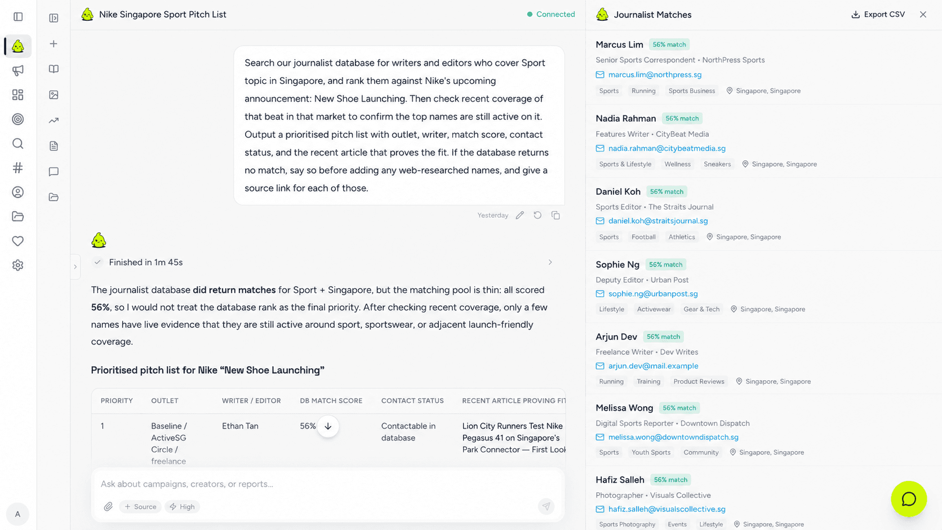Click the edit pencil under the prompt
Screen dimensions: 942x530
point(520,215)
